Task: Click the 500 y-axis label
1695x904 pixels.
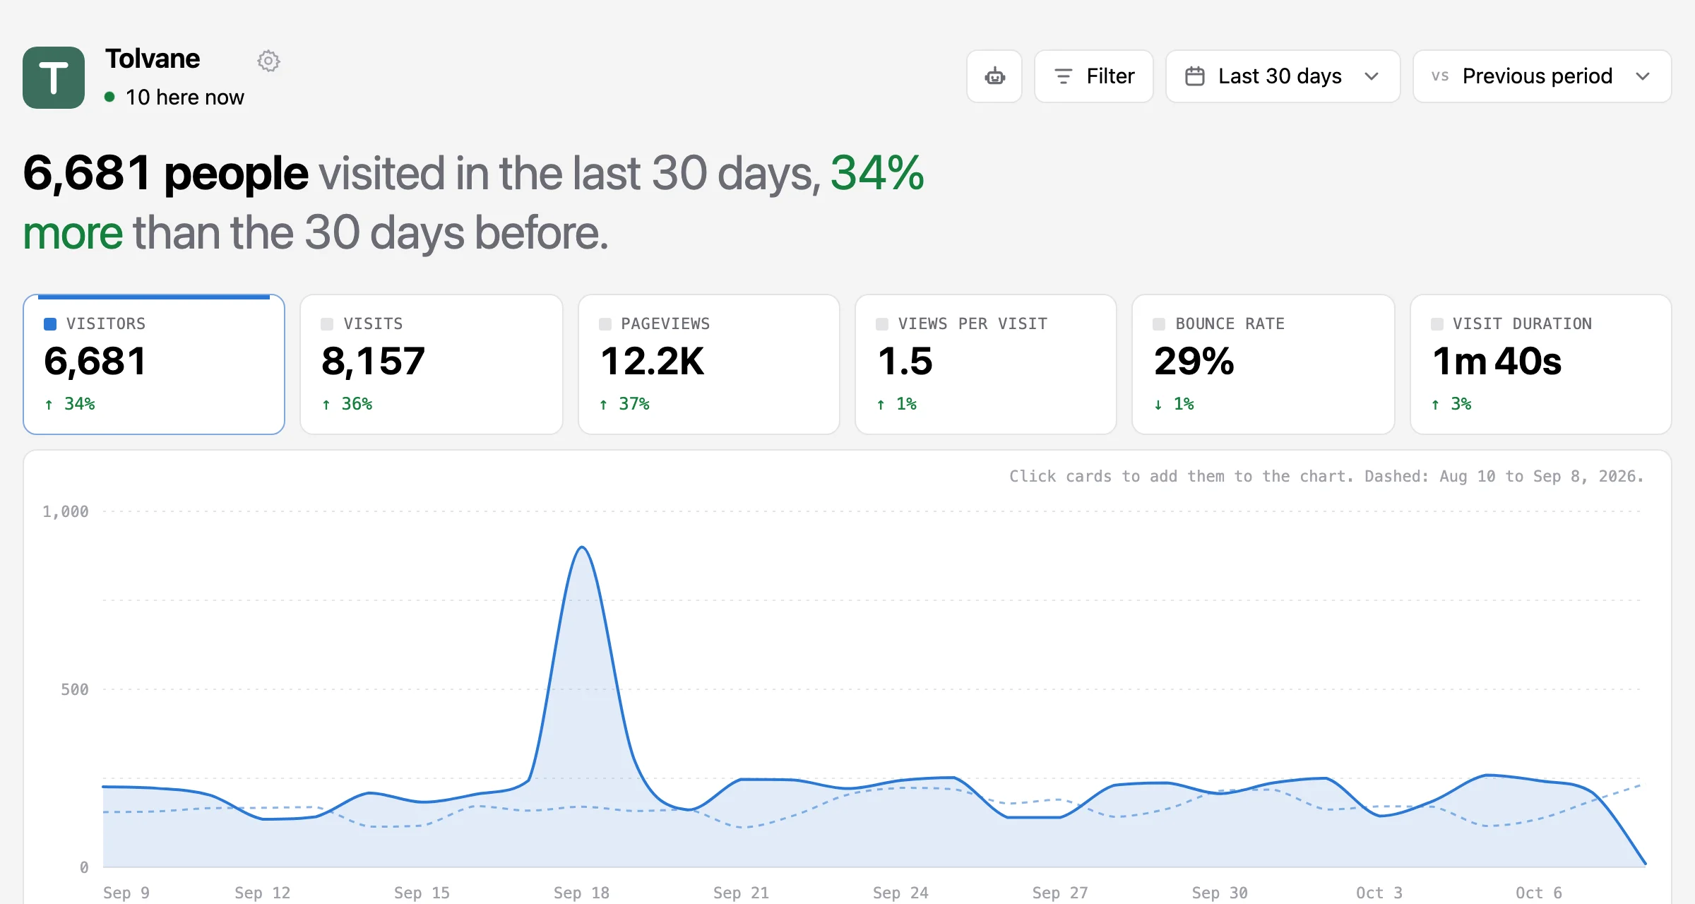Action: (x=75, y=689)
